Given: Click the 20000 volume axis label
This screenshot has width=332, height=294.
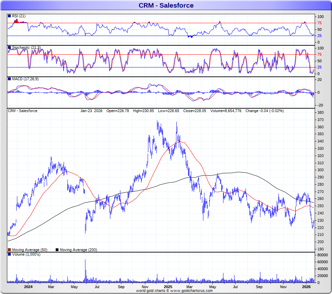Looking at the screenshot, I should (x=322, y=276).
